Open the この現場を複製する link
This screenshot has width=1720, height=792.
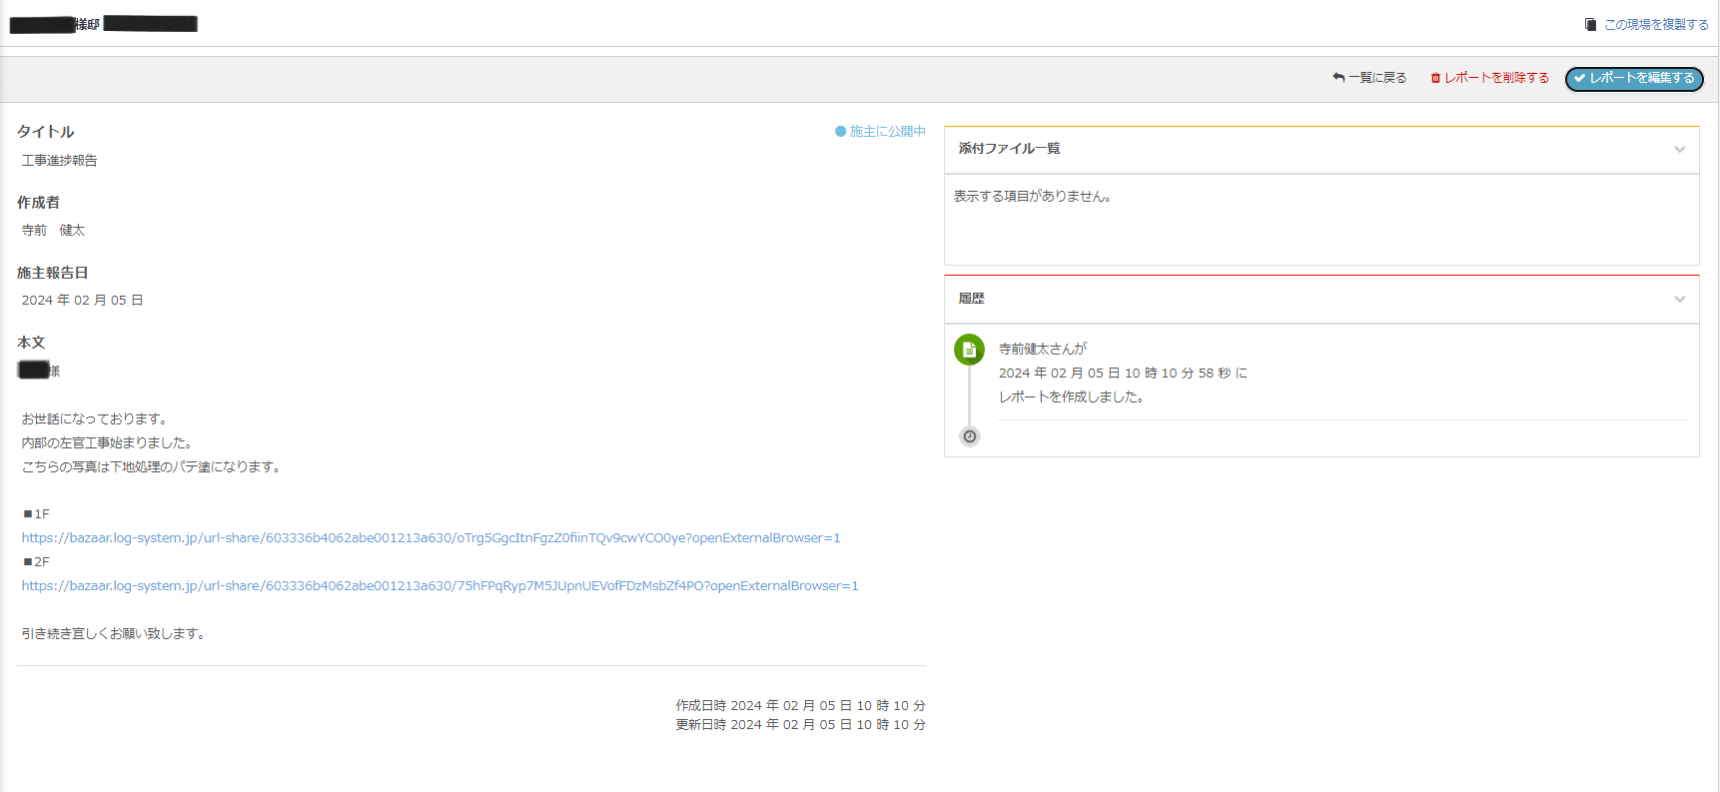(x=1655, y=25)
